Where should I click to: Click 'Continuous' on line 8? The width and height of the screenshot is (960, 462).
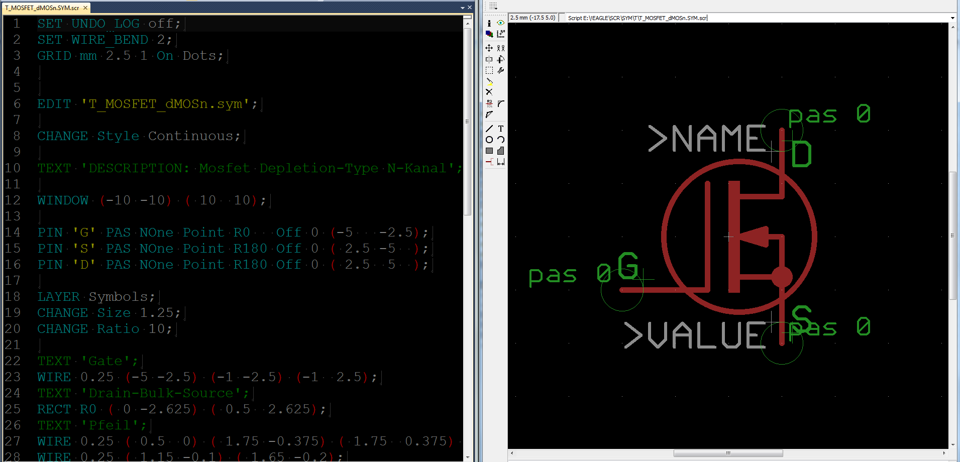(x=190, y=136)
